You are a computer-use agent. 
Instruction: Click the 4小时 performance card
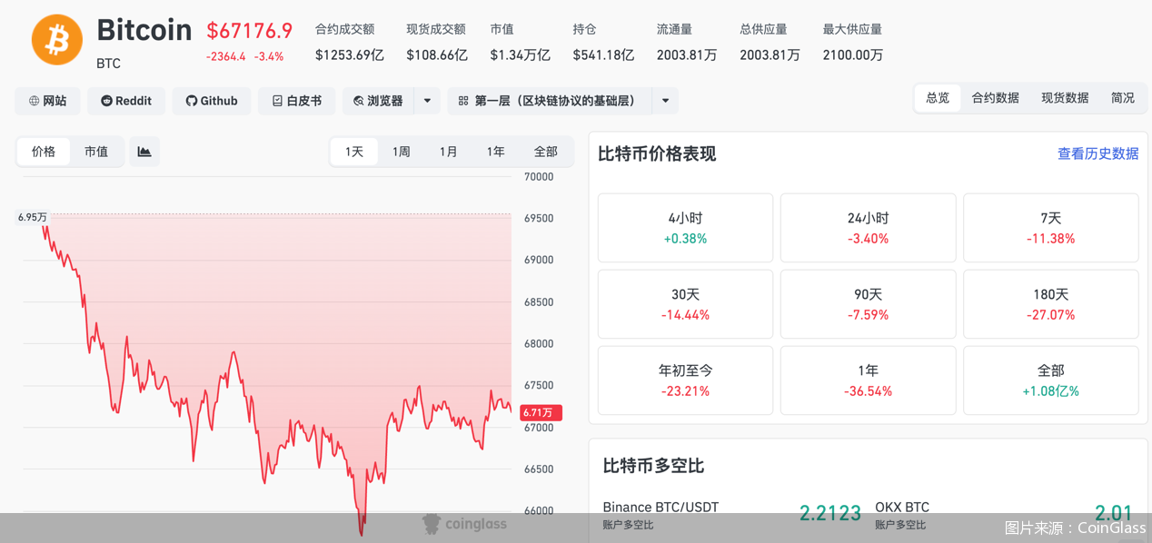coord(685,228)
